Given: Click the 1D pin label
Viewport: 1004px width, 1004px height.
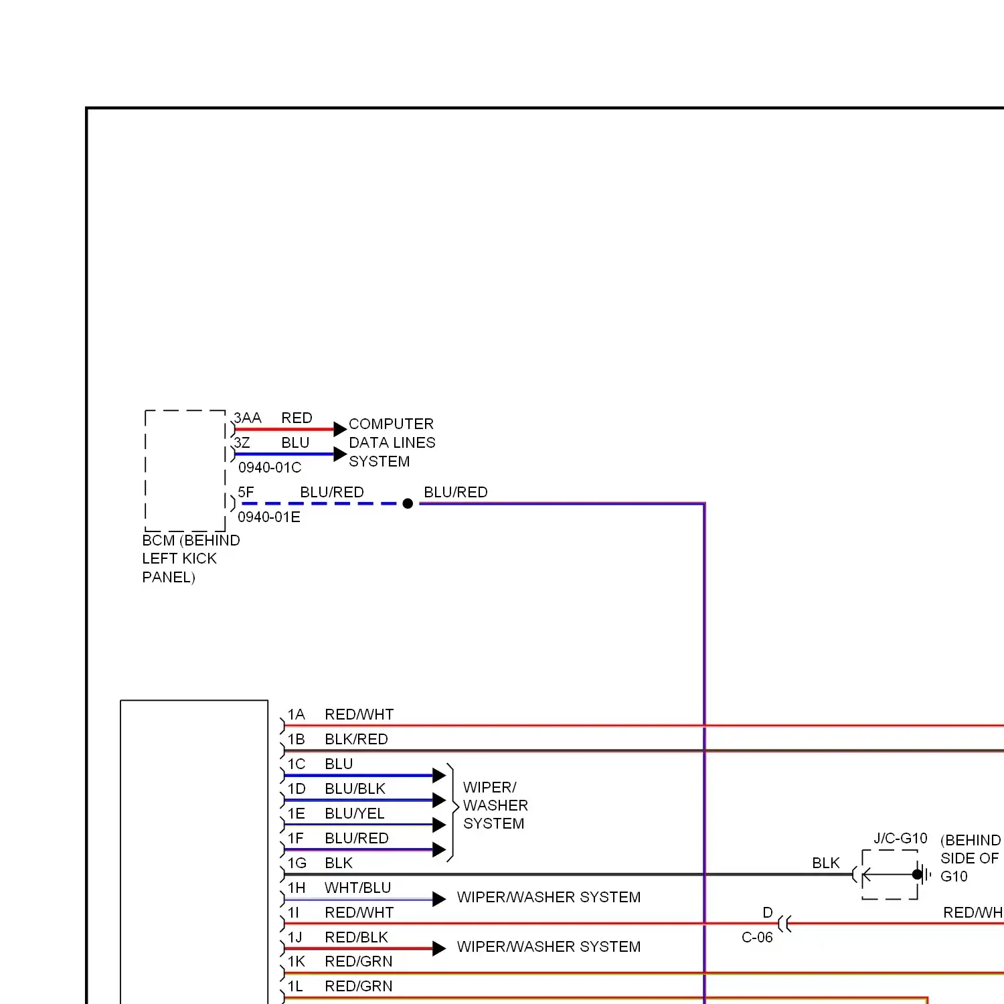Looking at the screenshot, I should coord(297,788).
